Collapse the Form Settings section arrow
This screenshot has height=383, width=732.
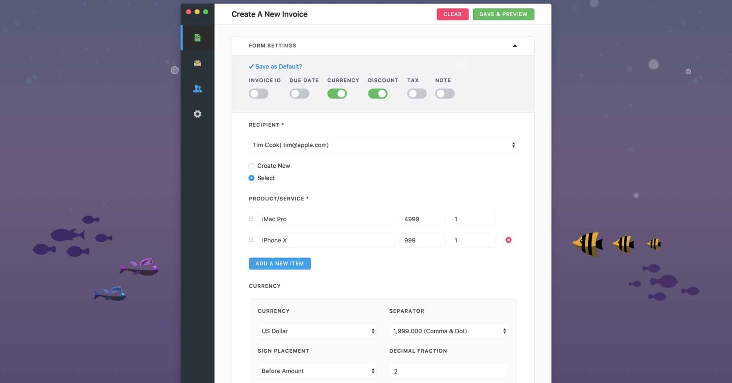pyautogui.click(x=515, y=46)
